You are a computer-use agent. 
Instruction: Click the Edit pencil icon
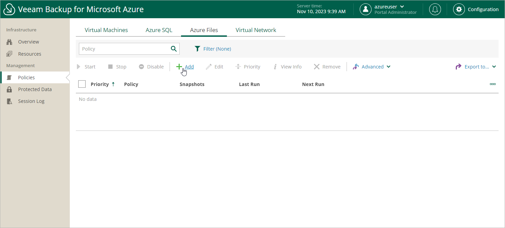pyautogui.click(x=209, y=67)
